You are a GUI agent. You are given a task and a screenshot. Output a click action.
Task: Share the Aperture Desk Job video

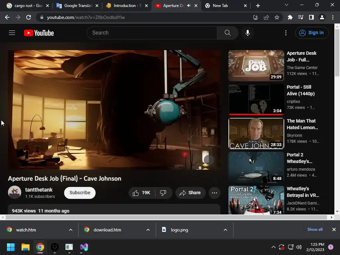(x=190, y=193)
